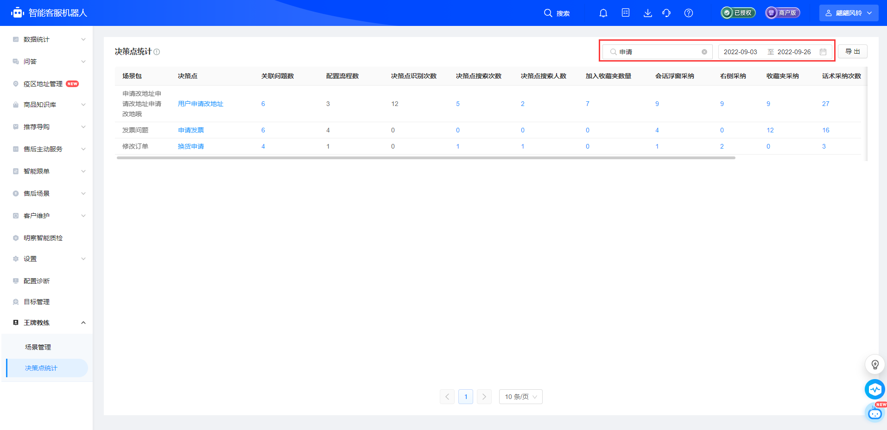The width and height of the screenshot is (887, 430).
Task: Open the robot assistant floating icon
Action: click(x=875, y=412)
